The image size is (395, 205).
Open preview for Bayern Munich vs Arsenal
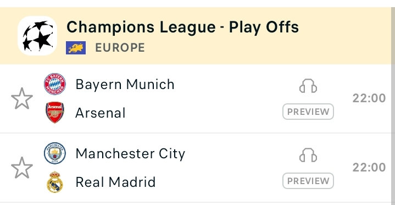point(308,112)
